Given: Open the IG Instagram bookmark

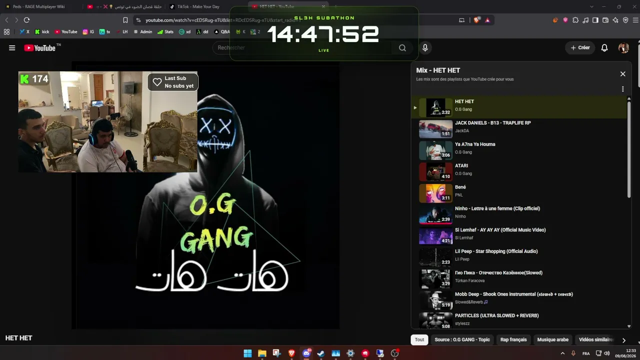Looking at the screenshot, I should tap(88, 31).
